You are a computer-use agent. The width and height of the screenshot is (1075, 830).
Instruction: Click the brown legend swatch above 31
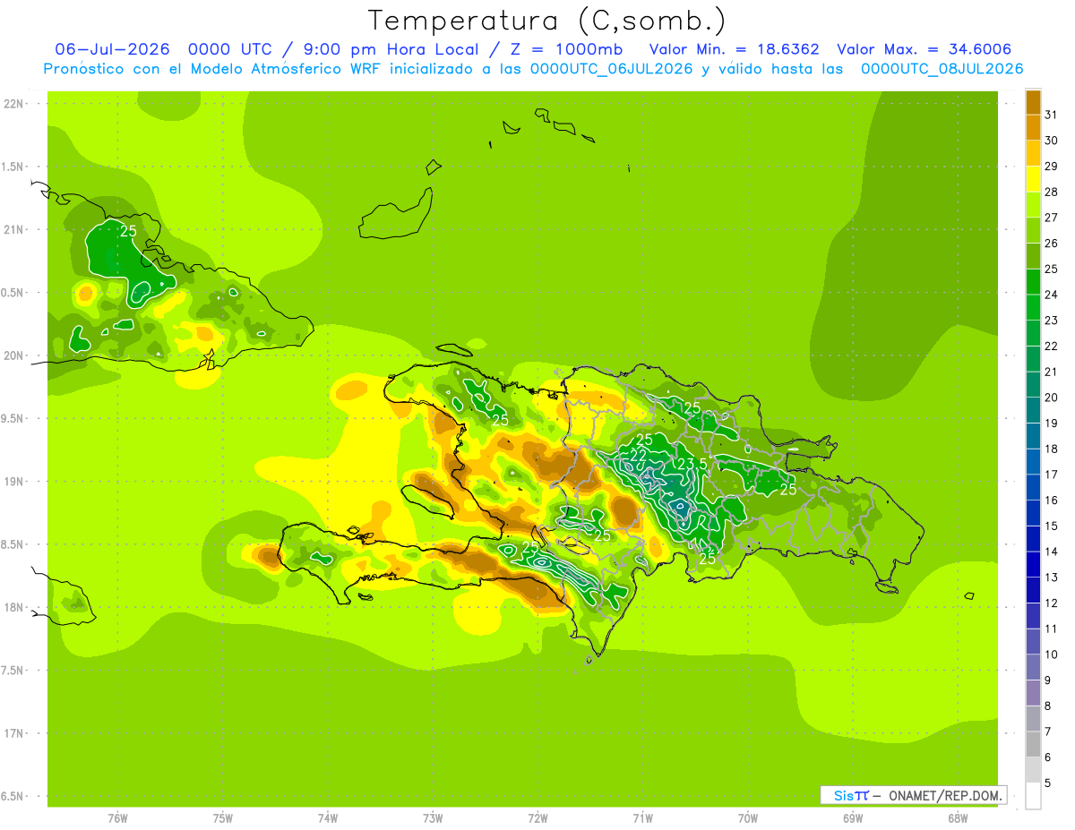point(1033,102)
